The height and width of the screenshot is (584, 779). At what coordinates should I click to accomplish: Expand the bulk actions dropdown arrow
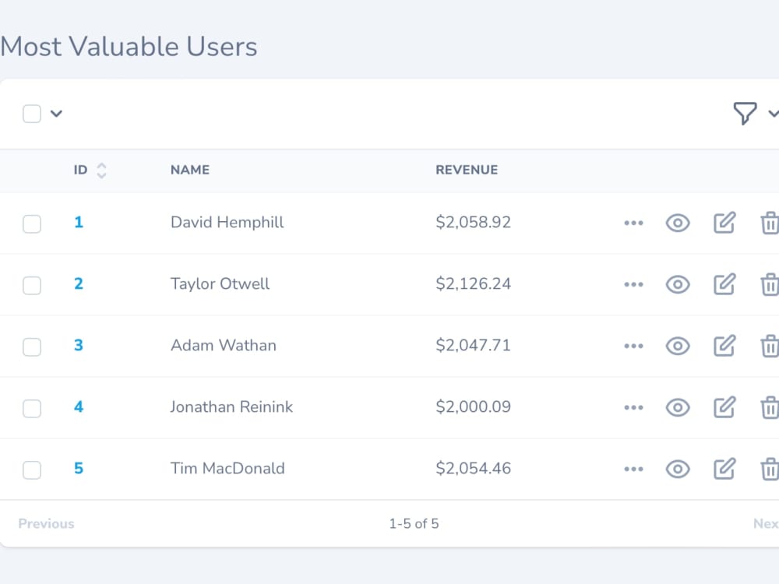pyautogui.click(x=57, y=114)
